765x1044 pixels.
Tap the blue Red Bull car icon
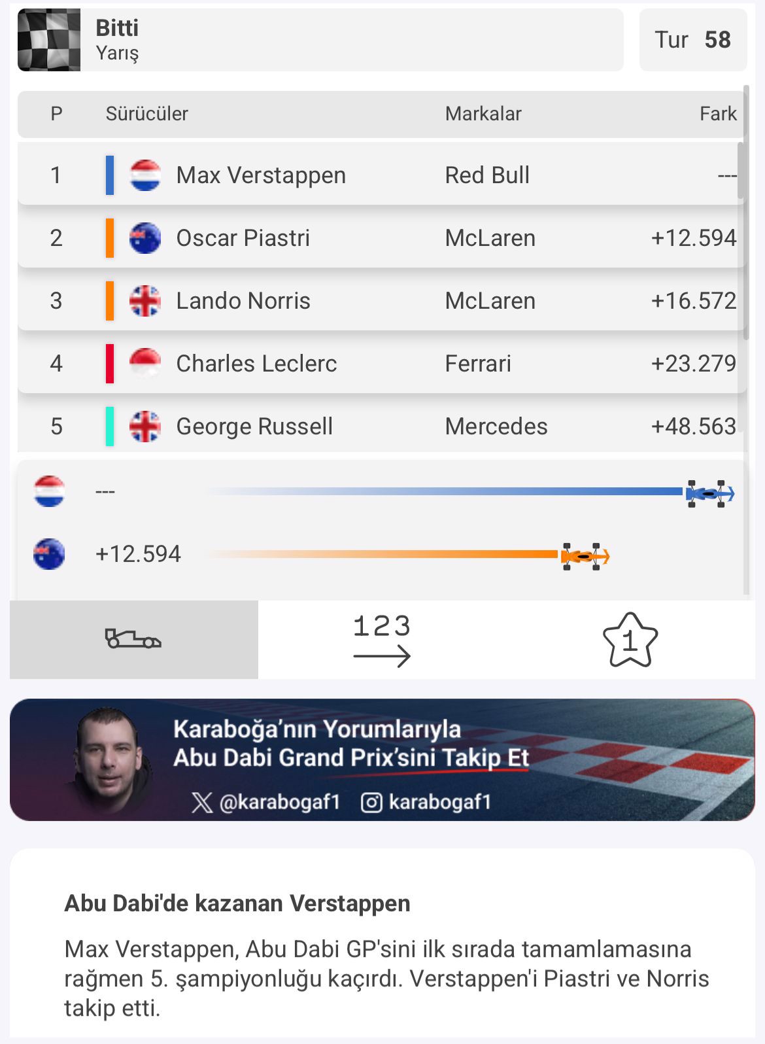pyautogui.click(x=709, y=493)
